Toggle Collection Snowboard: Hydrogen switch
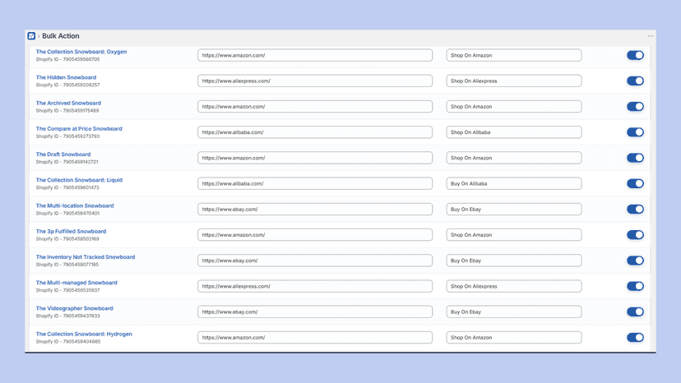 pos(635,337)
